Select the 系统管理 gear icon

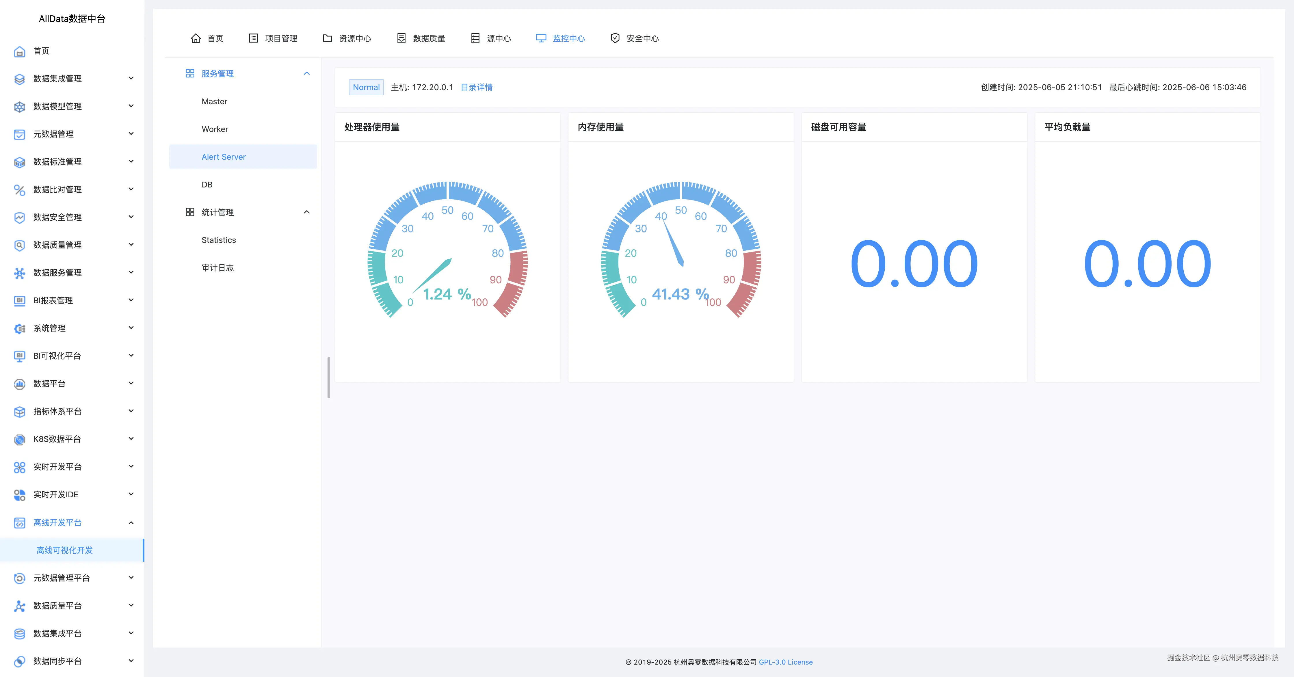(19, 328)
